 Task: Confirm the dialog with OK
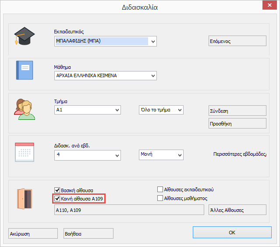(x=232, y=233)
